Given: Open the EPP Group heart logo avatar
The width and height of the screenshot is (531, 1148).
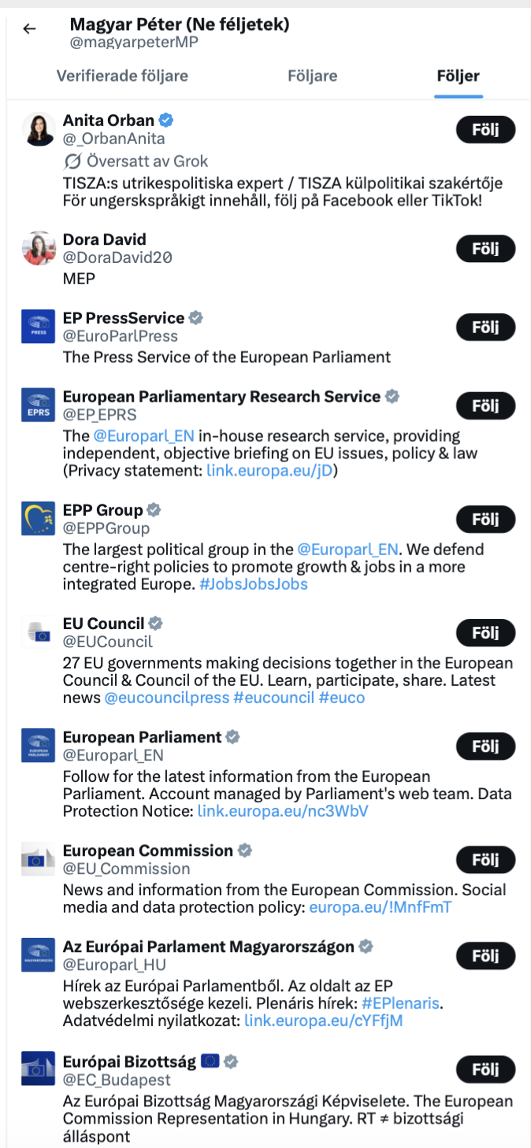Looking at the screenshot, I should pos(38,518).
